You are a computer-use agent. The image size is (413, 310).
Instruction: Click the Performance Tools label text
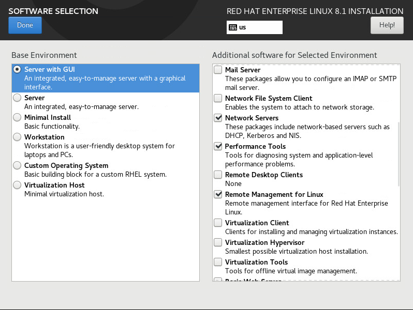[x=255, y=146]
